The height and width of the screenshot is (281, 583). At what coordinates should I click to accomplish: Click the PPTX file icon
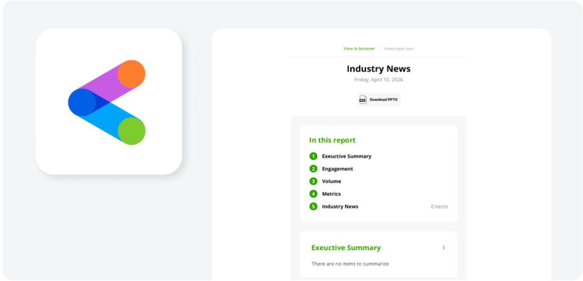click(363, 100)
